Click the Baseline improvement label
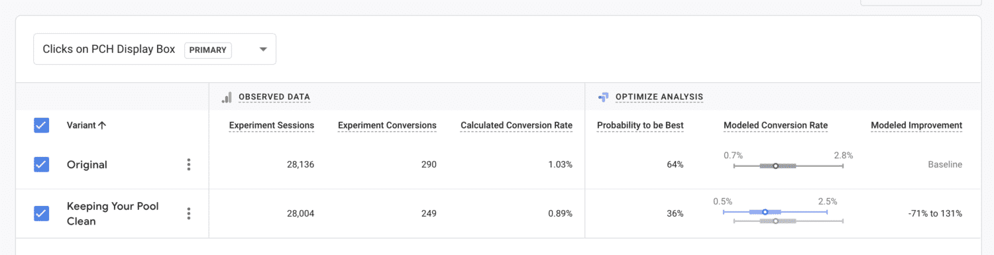 (945, 165)
